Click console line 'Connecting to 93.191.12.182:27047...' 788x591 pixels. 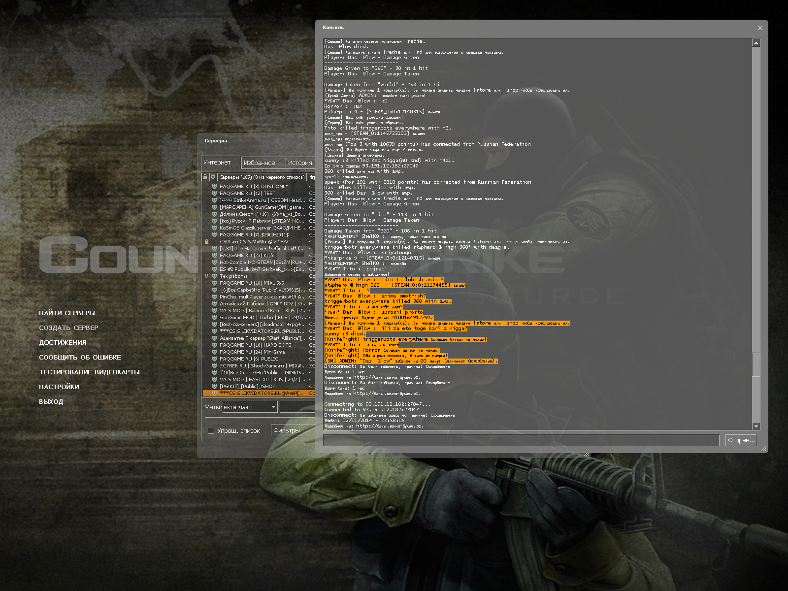coord(377,404)
